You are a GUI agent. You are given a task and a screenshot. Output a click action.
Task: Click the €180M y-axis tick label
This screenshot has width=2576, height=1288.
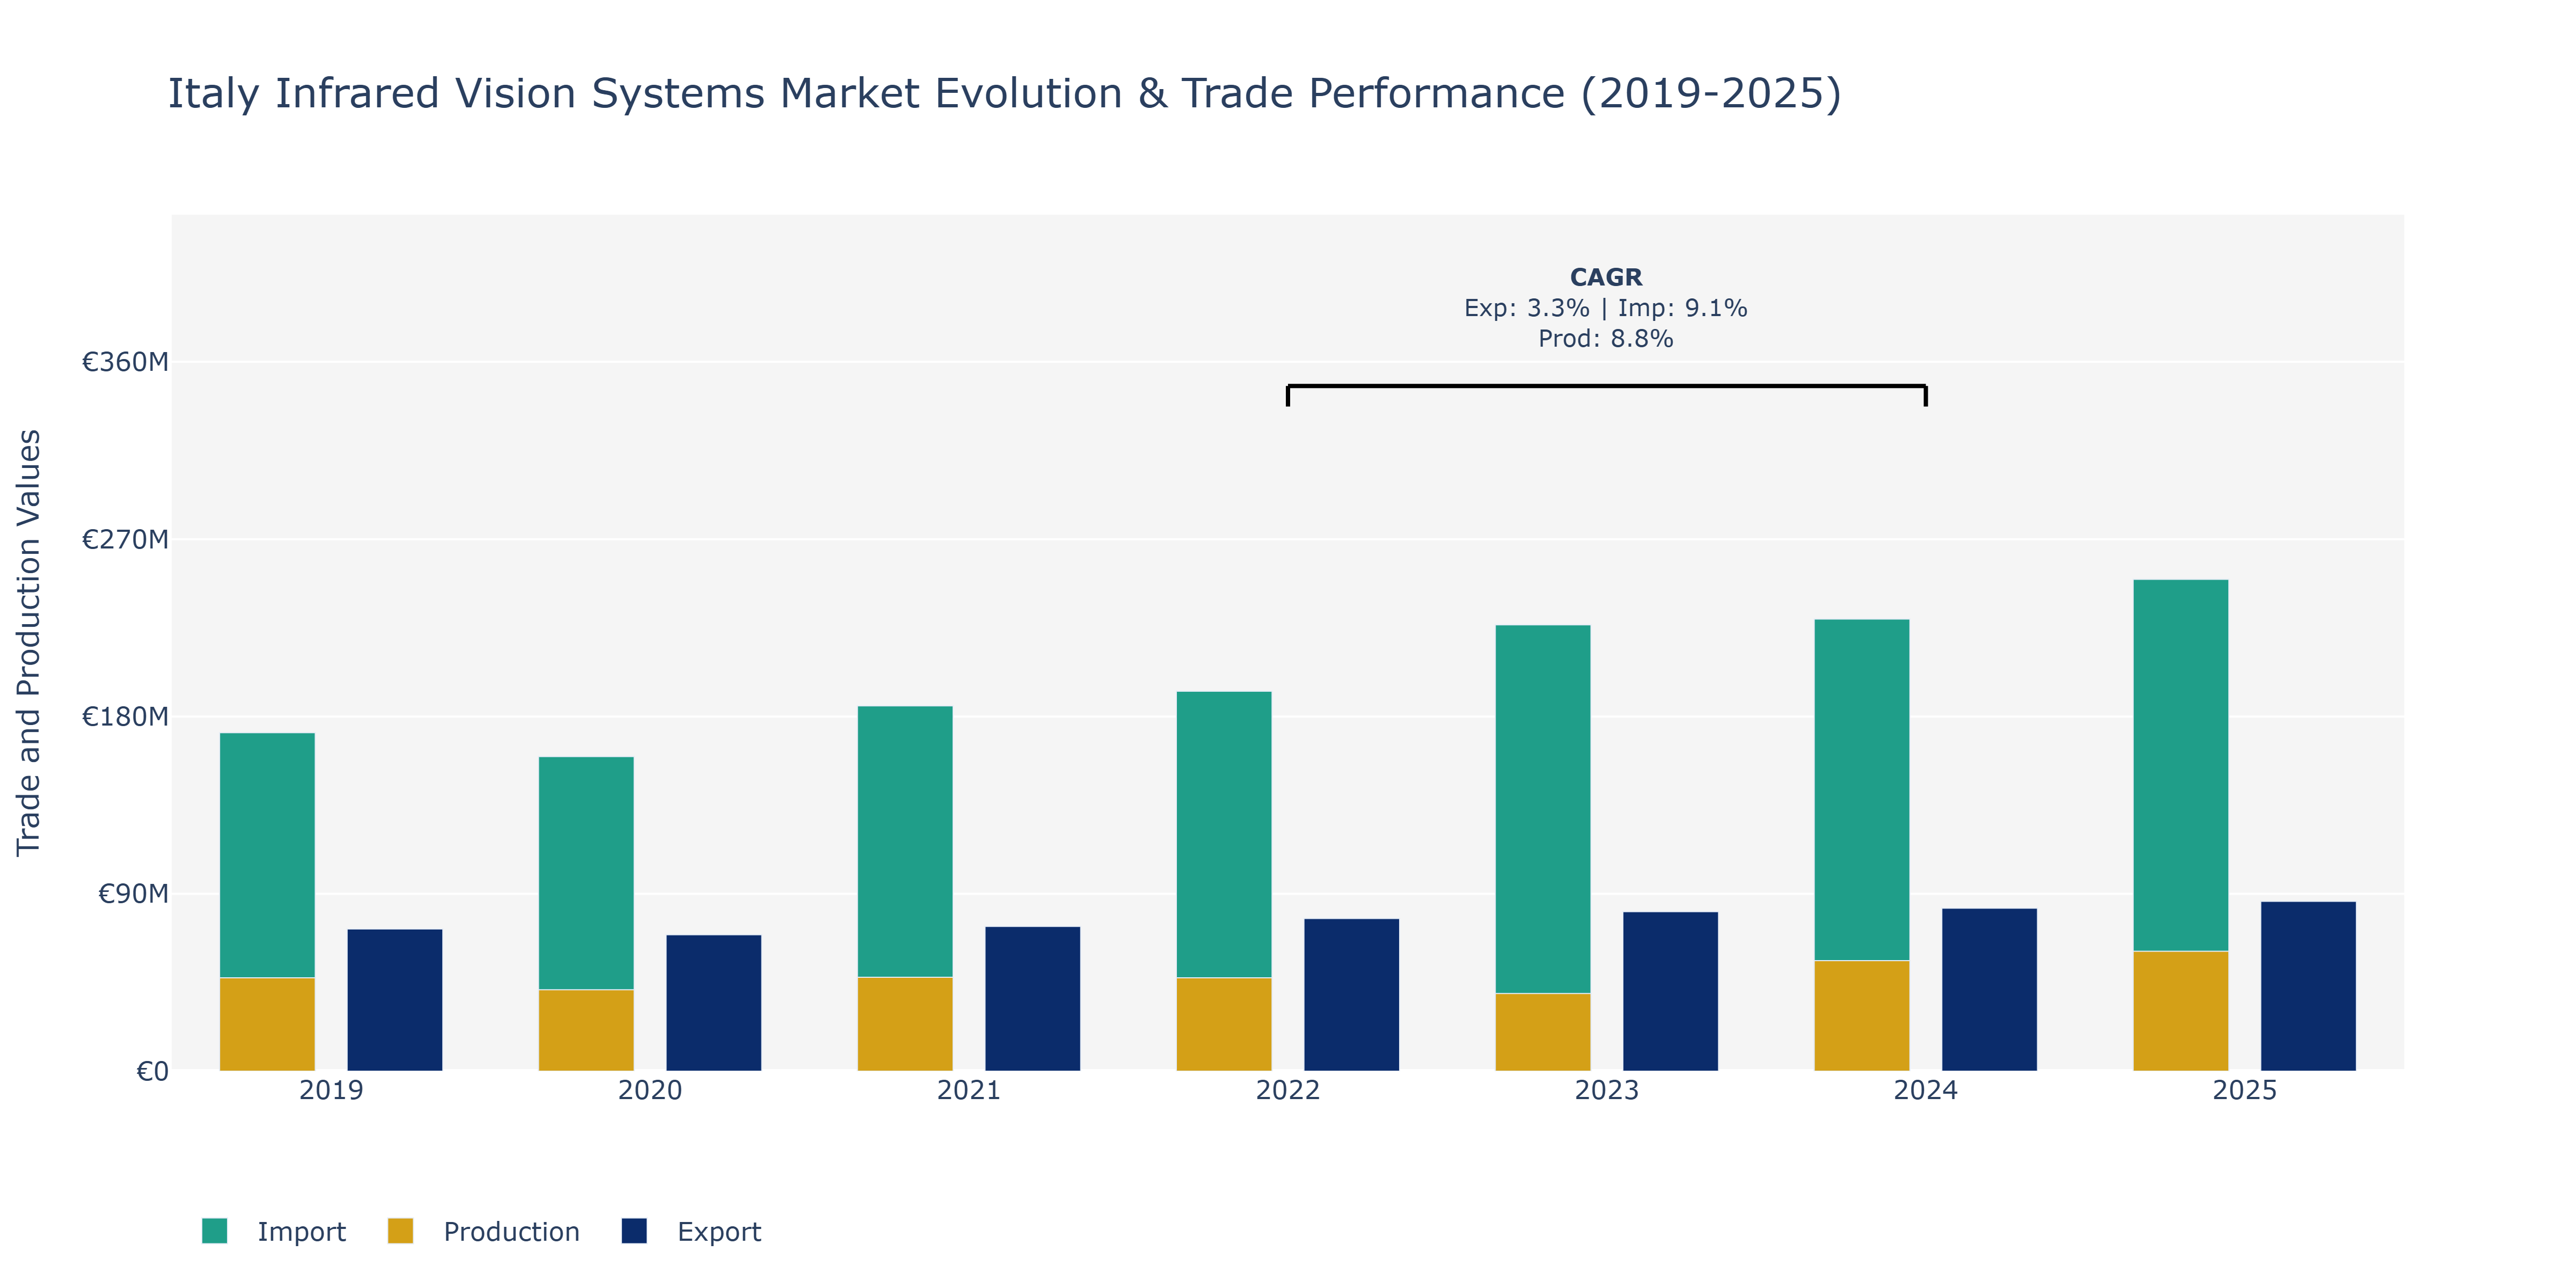point(125,717)
